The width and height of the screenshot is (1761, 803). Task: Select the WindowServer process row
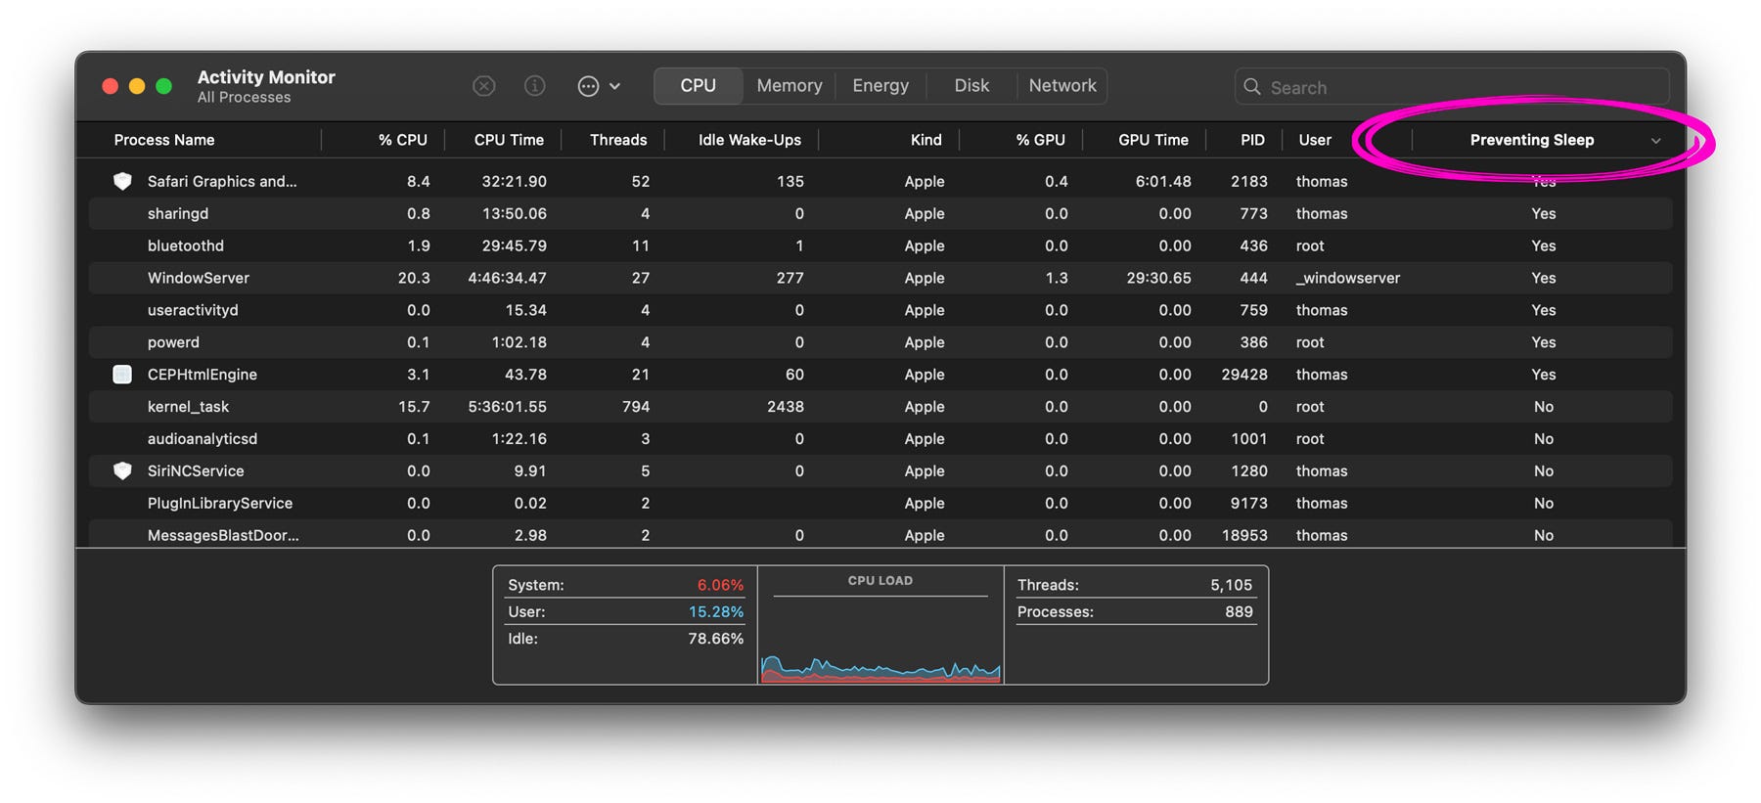tap(880, 278)
